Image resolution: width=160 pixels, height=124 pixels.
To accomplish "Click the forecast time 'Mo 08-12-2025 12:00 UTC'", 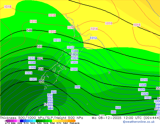I will click(x=117, y=118).
